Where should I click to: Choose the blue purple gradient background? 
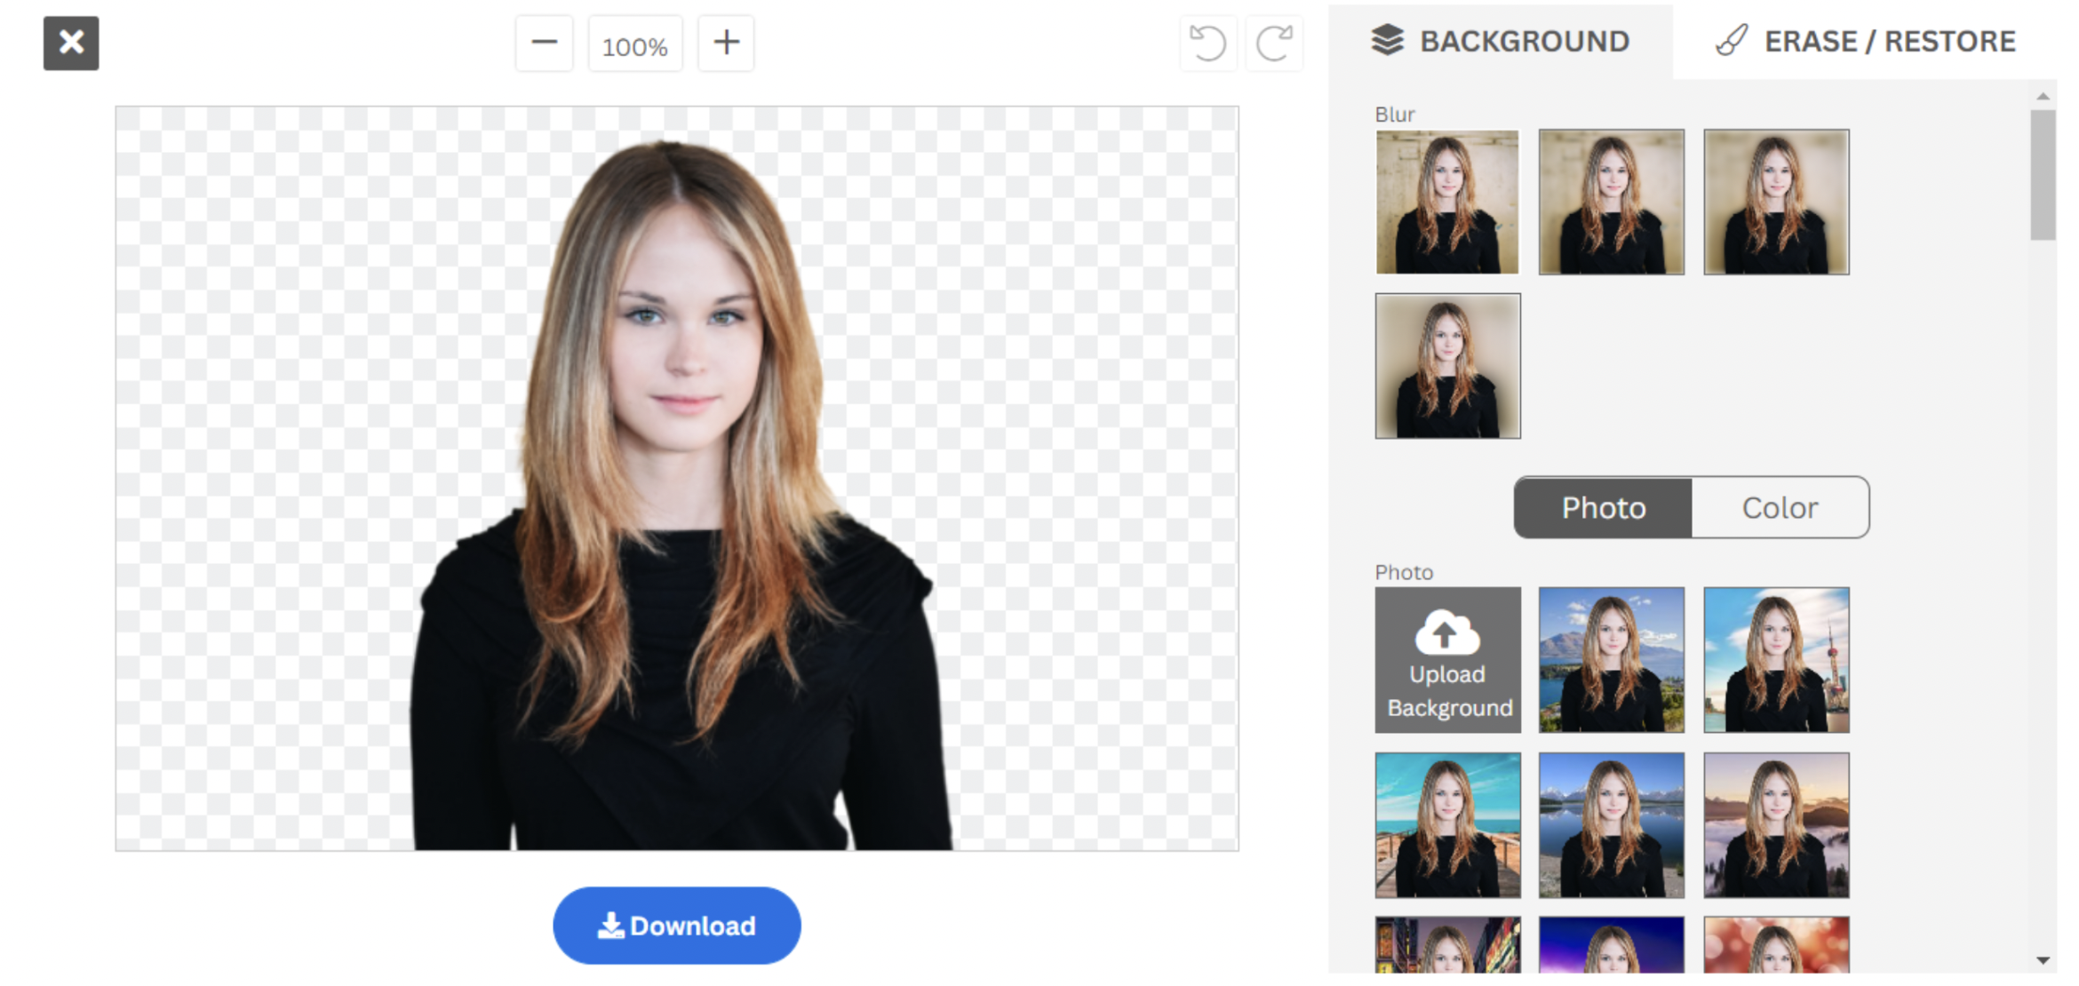(x=1612, y=945)
